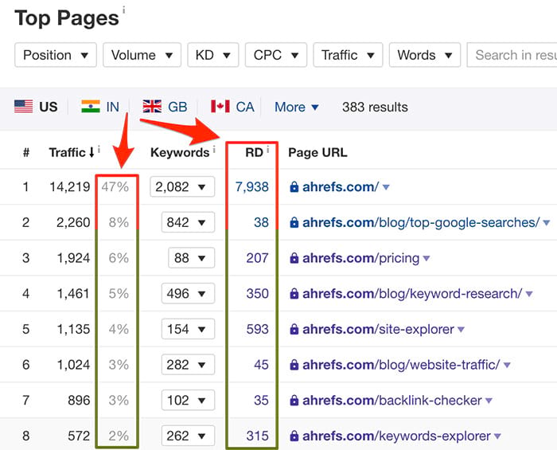Expand the arrow after ahrefs.com/site-explorer URL

[460, 330]
